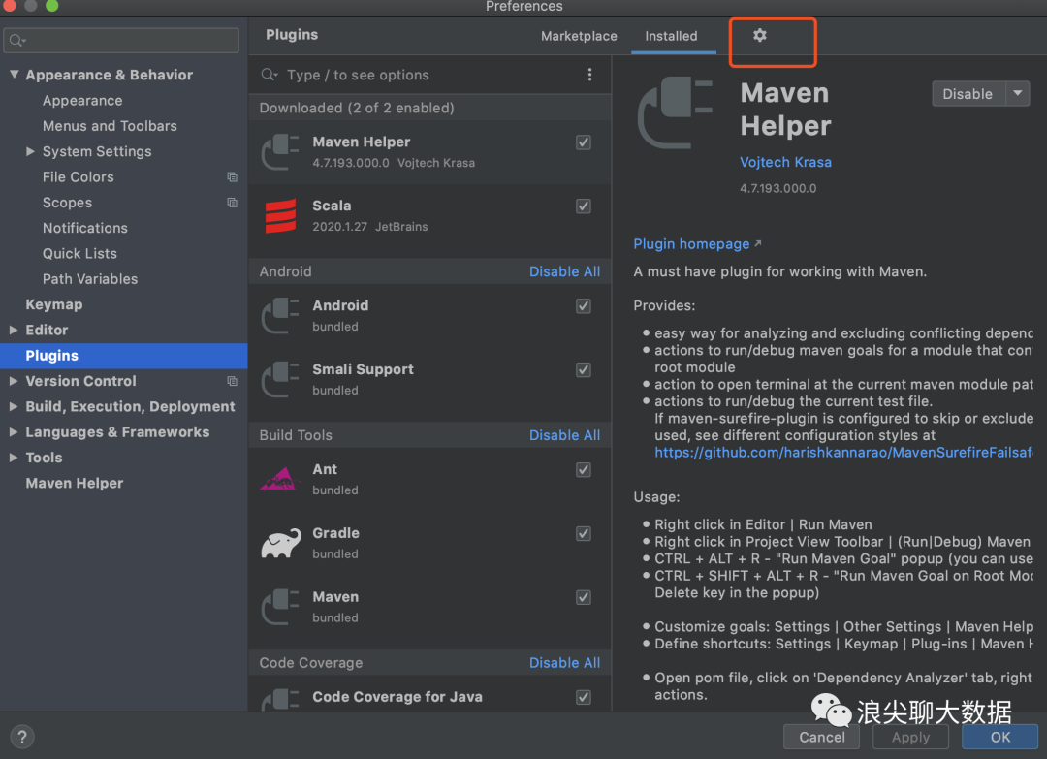Click the Code Coverage for Java icon

coord(280,700)
